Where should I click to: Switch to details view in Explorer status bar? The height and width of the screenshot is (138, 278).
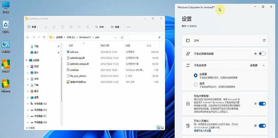[x=159, y=128]
